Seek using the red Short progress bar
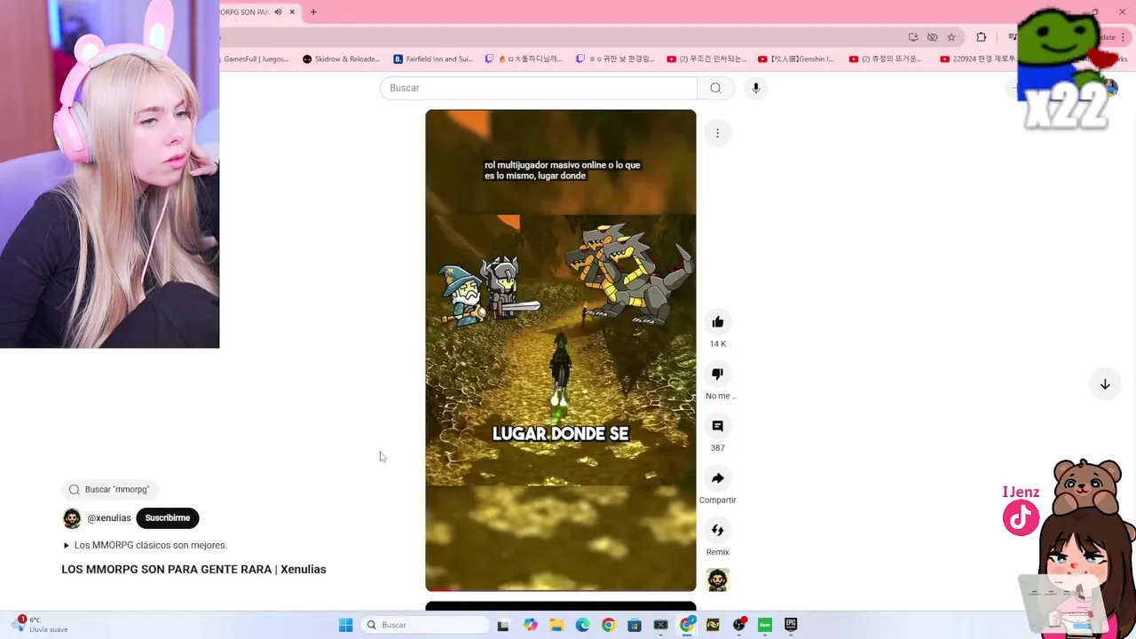 (x=561, y=590)
